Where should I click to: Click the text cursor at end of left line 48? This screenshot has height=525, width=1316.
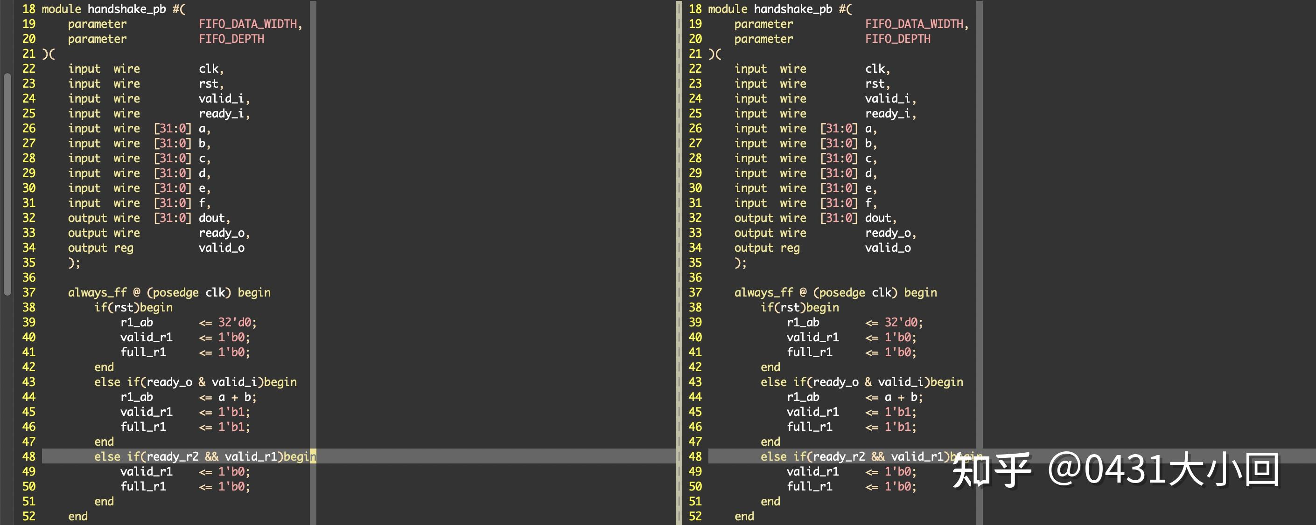coord(314,456)
